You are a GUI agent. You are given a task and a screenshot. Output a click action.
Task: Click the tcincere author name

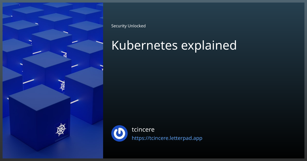(x=143, y=130)
